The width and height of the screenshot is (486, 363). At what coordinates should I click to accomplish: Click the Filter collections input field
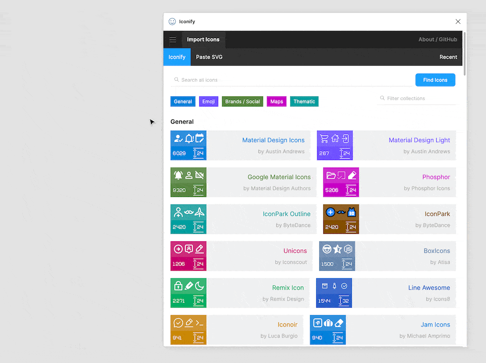coord(417,98)
